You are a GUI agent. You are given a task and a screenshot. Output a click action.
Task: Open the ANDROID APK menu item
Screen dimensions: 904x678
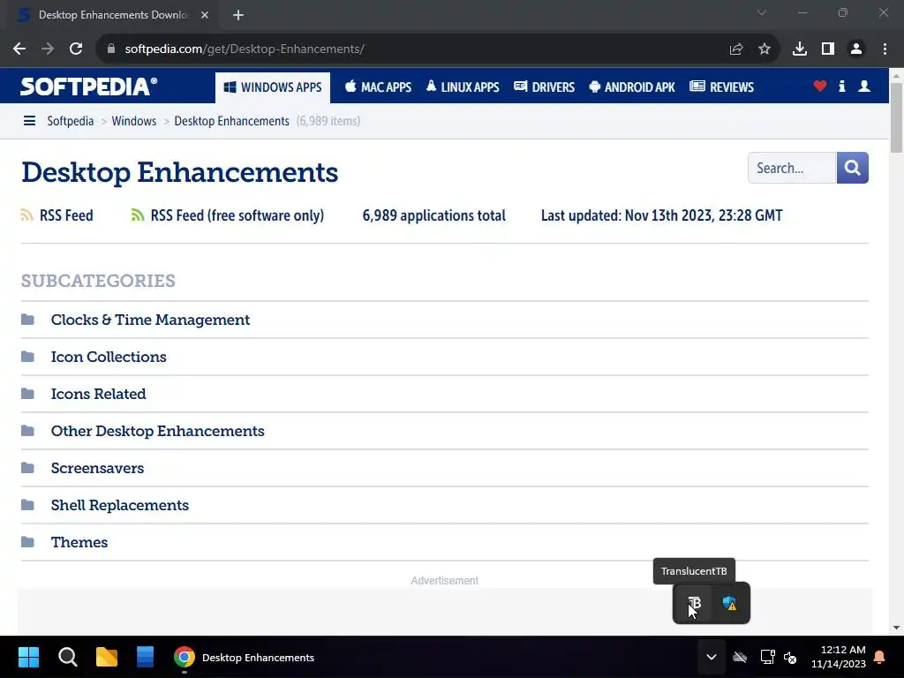pos(632,87)
